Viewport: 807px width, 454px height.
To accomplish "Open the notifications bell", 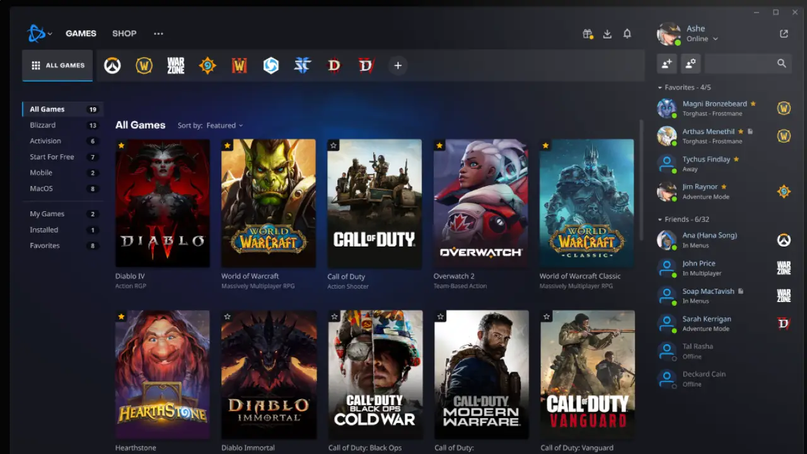I will [x=627, y=34].
